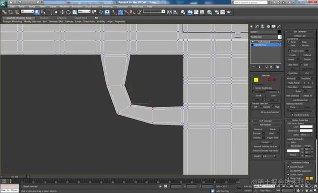The width and height of the screenshot is (318, 193).
Task: Open Select by Name dialog icon
Action: point(43,12)
